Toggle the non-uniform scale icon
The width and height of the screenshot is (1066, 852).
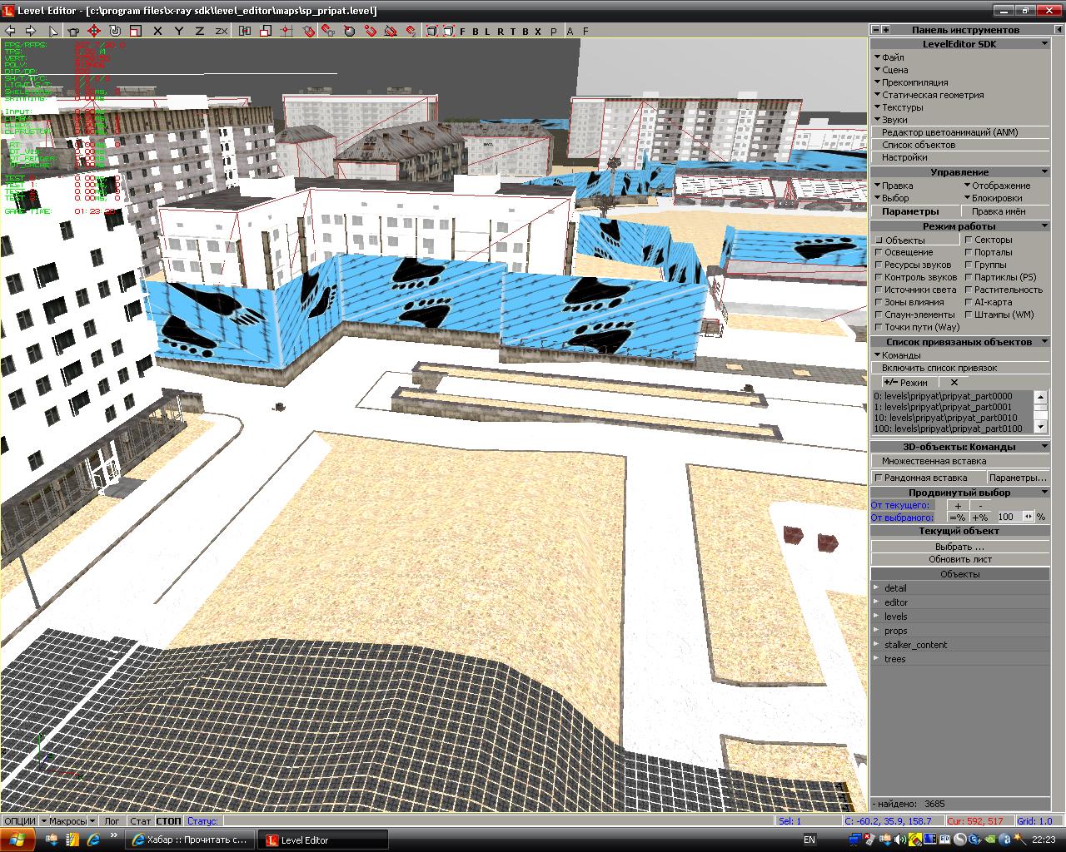[x=266, y=31]
